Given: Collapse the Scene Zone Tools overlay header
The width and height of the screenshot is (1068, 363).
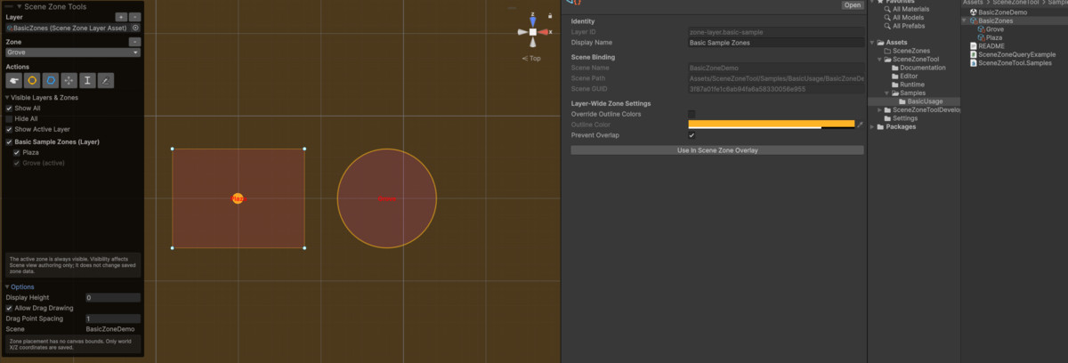Looking at the screenshot, I should click(20, 6).
